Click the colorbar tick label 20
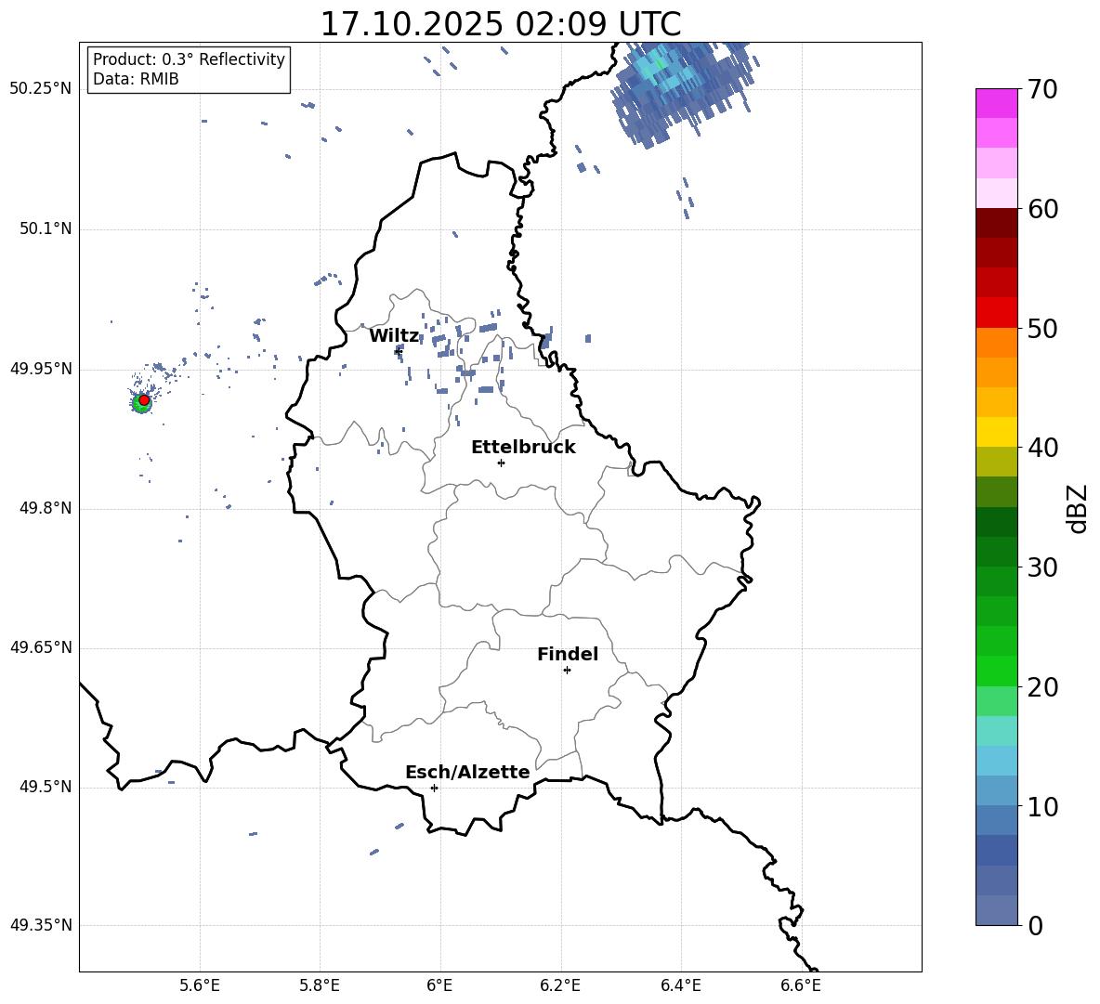 1042,687
